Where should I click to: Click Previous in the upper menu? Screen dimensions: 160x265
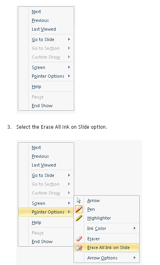(x=40, y=20)
